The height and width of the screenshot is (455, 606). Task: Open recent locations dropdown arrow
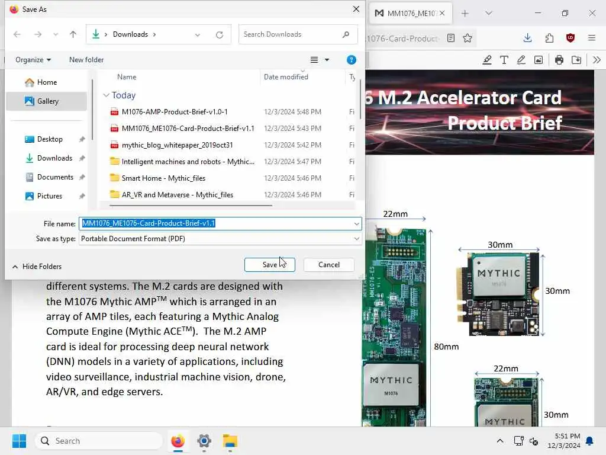(x=56, y=34)
